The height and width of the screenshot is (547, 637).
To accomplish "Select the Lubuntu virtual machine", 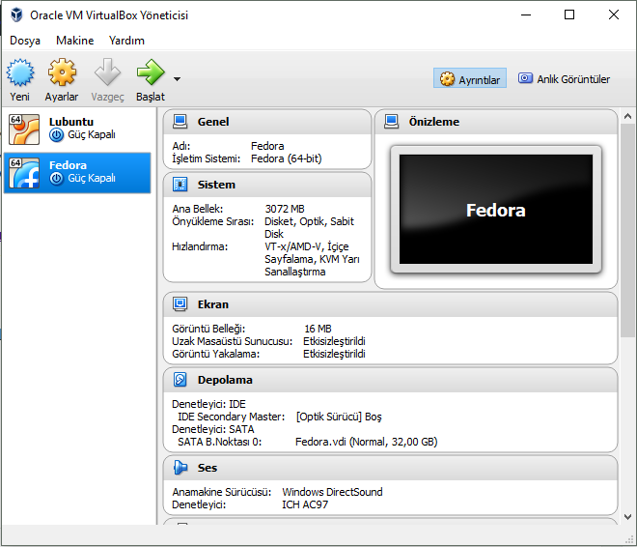I will pos(77,129).
